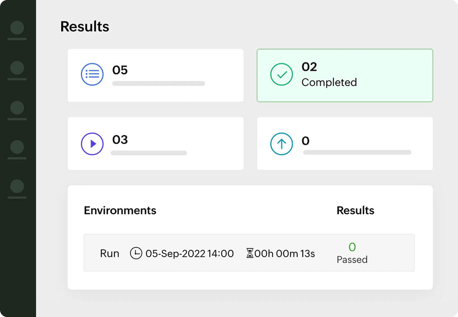Click the bottom avatar icon in the sidebar

[x=16, y=185]
